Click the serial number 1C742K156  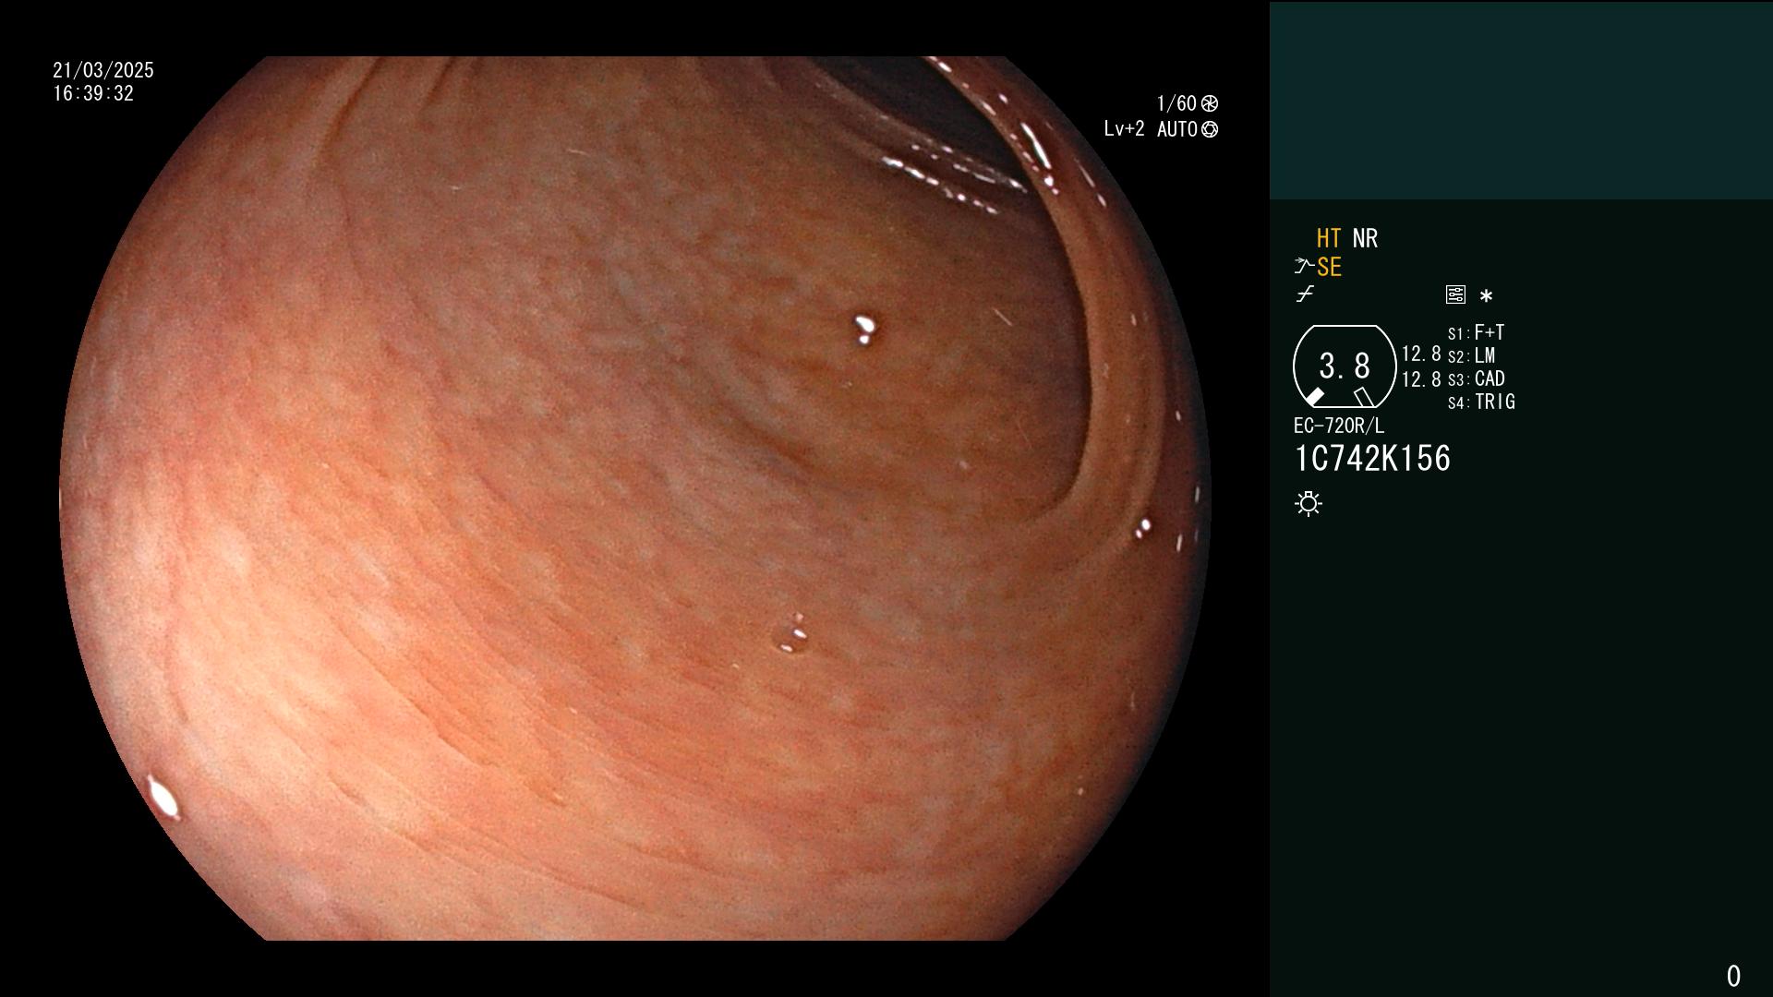click(x=1372, y=459)
